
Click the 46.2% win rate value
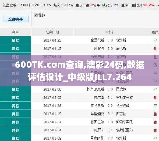point(149,5)
